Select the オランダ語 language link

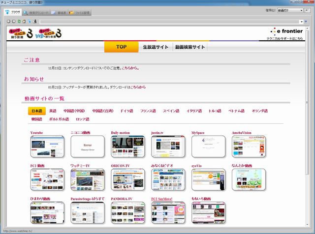tap(259, 111)
